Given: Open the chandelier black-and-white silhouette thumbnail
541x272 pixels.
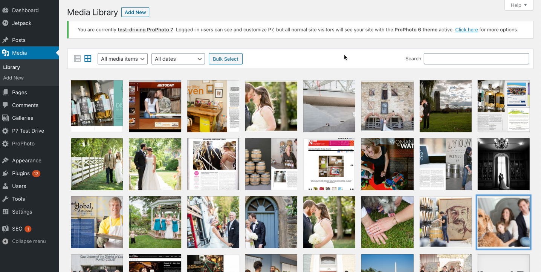Looking at the screenshot, I should pyautogui.click(x=504, y=164).
